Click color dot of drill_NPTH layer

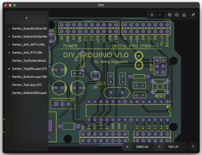[9, 45]
